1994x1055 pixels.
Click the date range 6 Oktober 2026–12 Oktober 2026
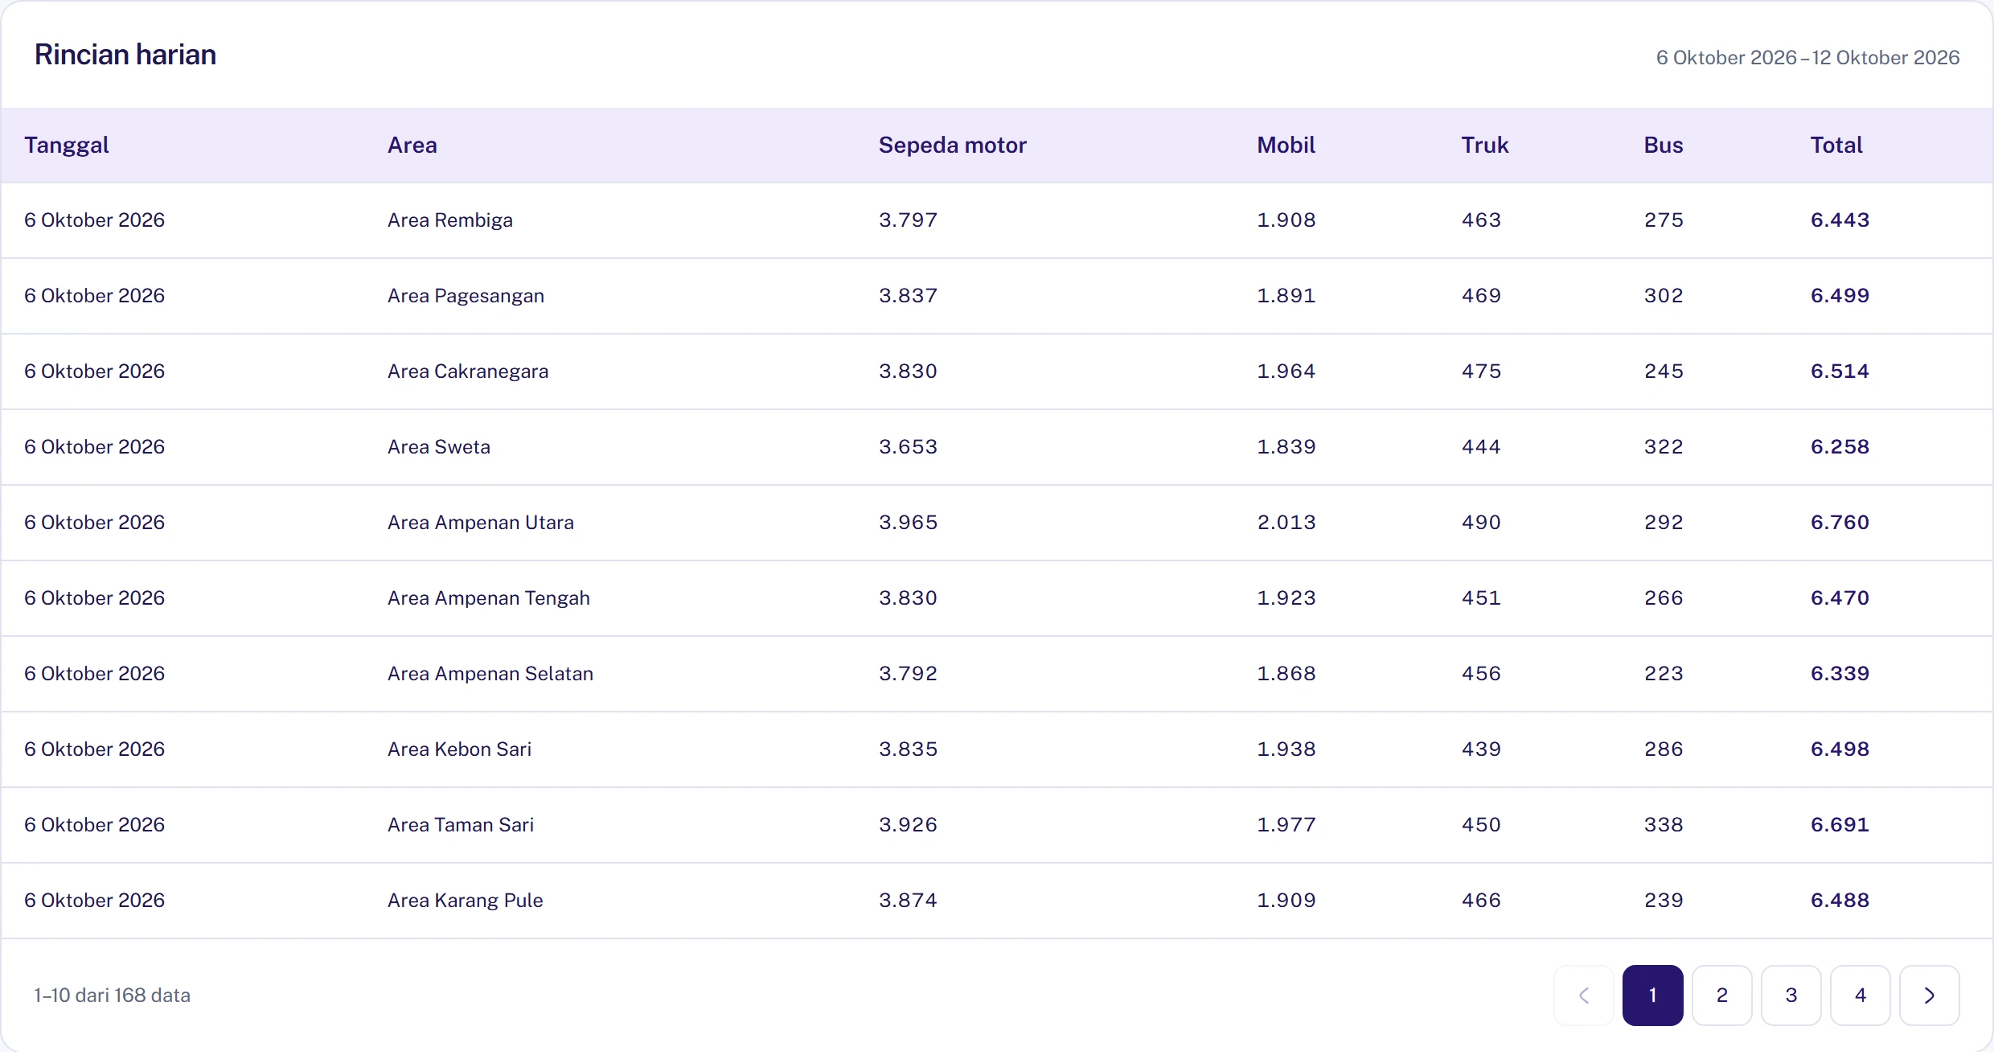click(x=1807, y=58)
